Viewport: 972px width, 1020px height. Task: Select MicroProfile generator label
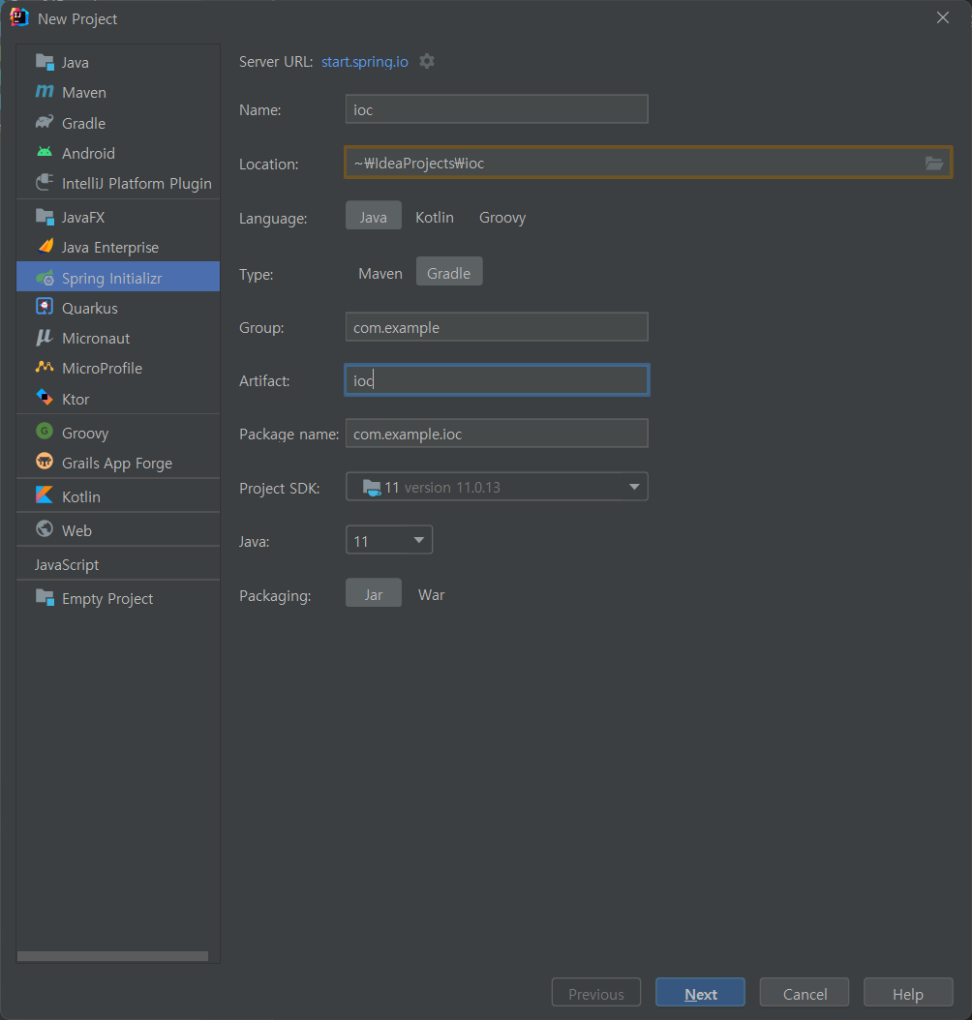coord(103,368)
